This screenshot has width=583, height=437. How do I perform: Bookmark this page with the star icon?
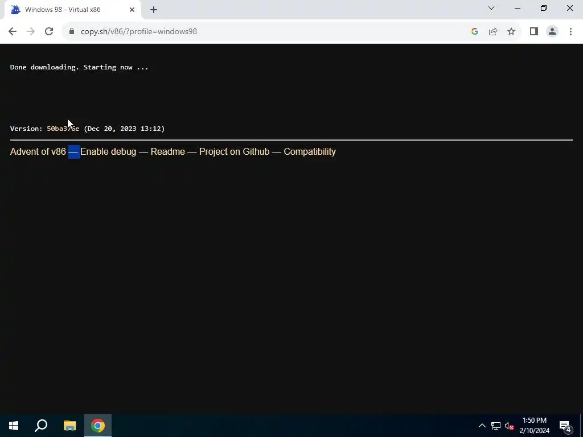coord(511,32)
